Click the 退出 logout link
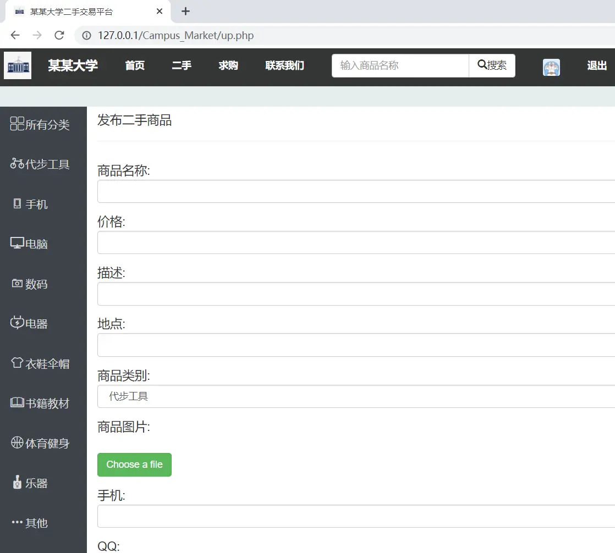 tap(597, 65)
